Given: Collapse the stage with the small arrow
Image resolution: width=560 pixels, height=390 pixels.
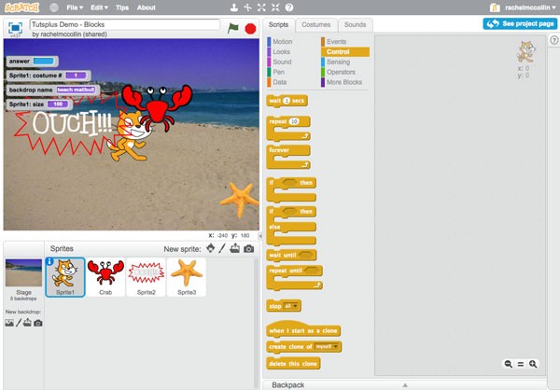Looking at the screenshot, I should (260, 236).
